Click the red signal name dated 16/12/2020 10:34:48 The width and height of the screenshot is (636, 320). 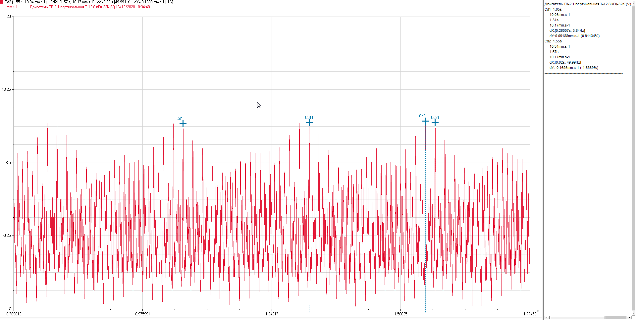(x=90, y=7)
